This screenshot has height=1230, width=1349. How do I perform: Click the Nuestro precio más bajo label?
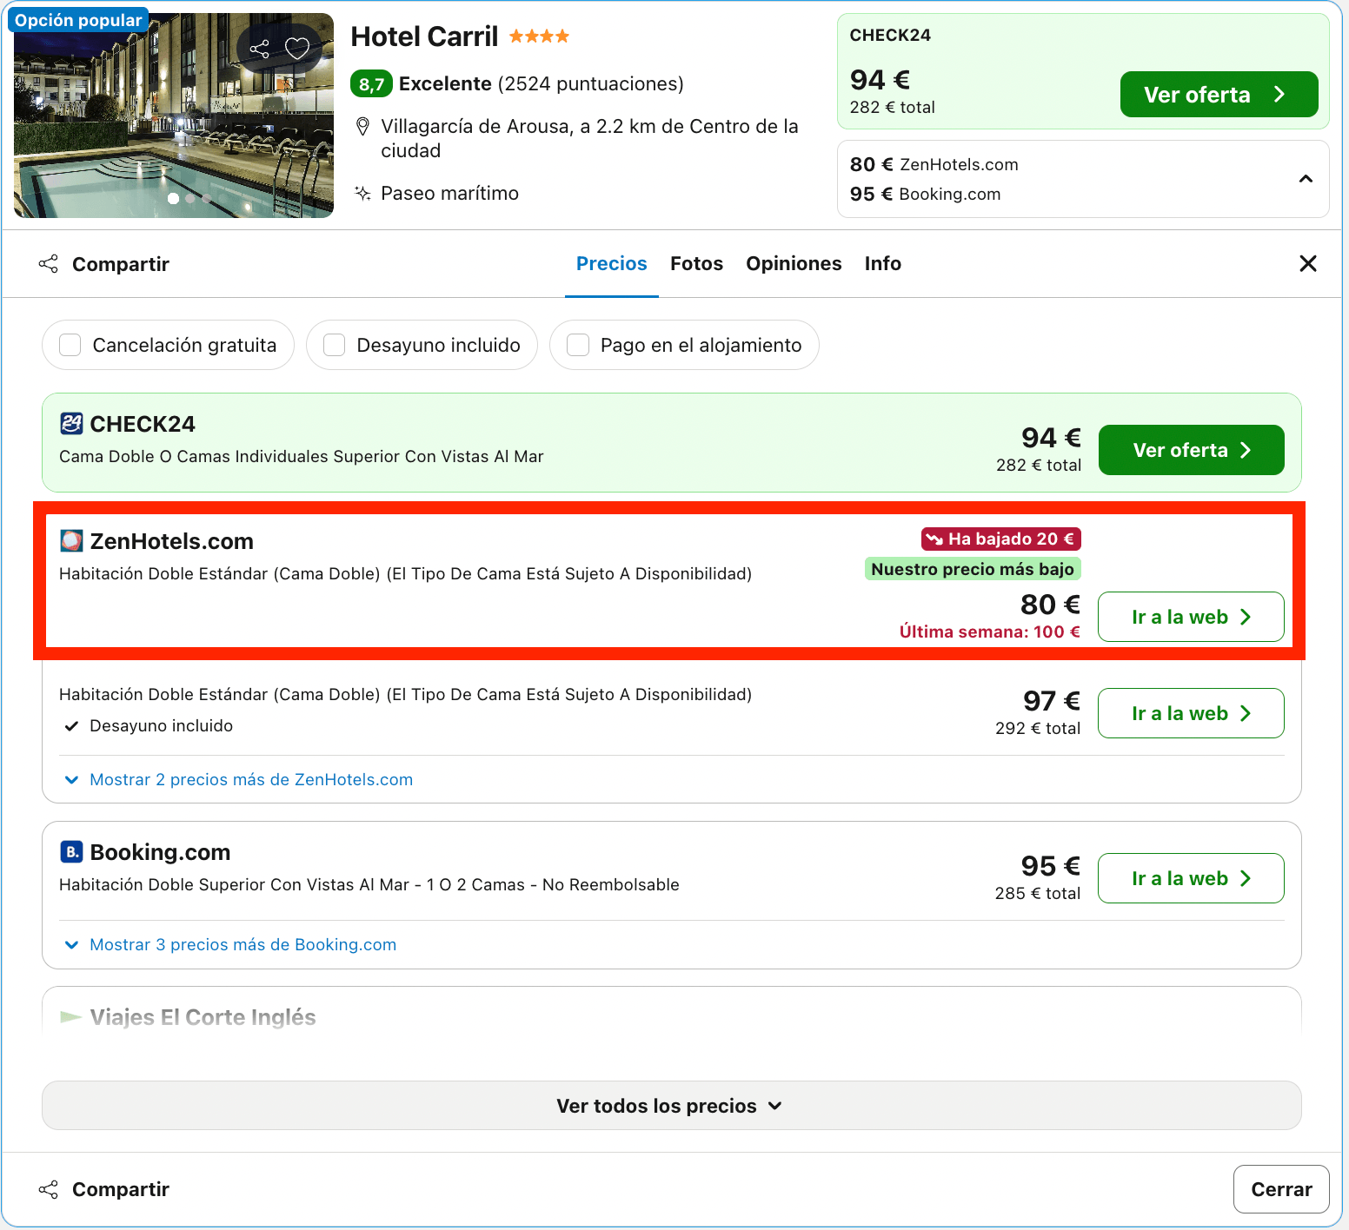pos(973,569)
